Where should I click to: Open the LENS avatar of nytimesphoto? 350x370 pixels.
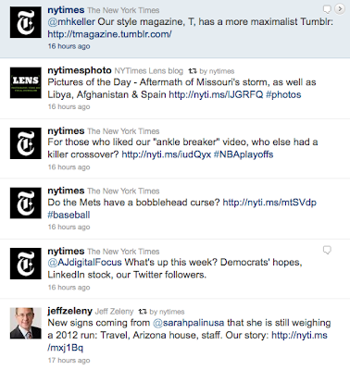[26, 82]
